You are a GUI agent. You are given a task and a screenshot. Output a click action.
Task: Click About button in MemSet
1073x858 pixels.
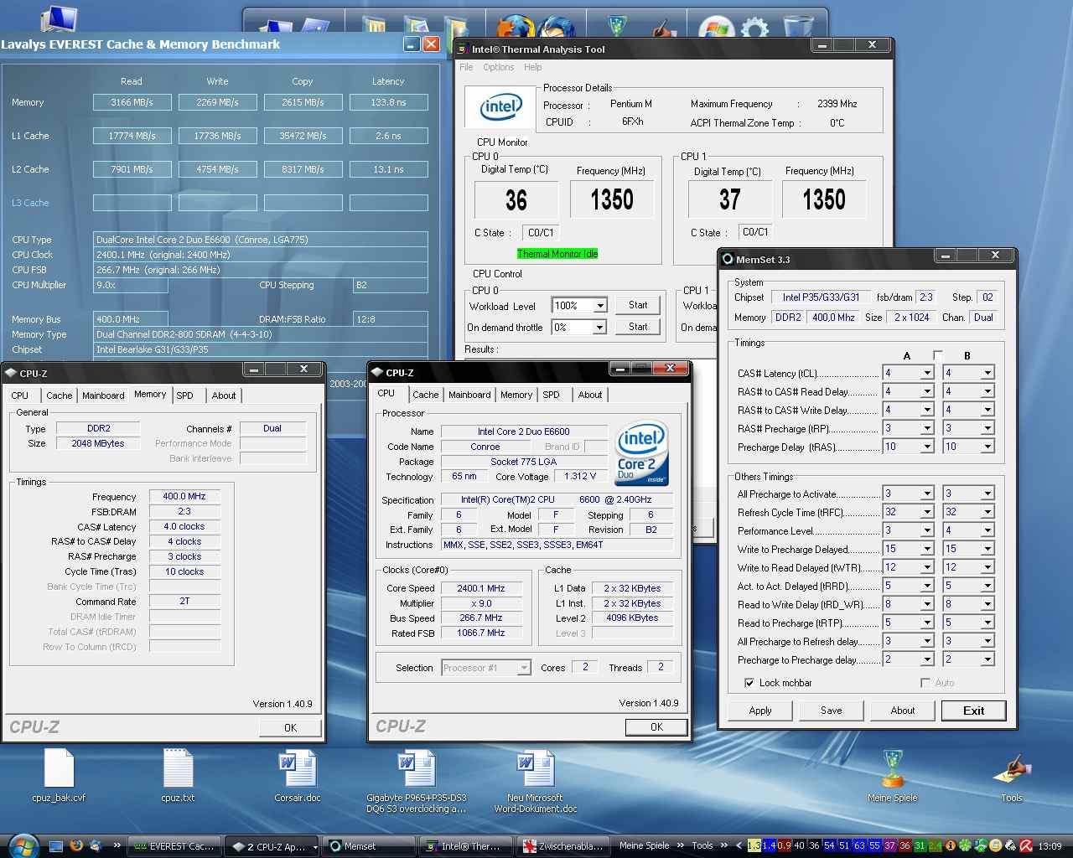click(903, 711)
